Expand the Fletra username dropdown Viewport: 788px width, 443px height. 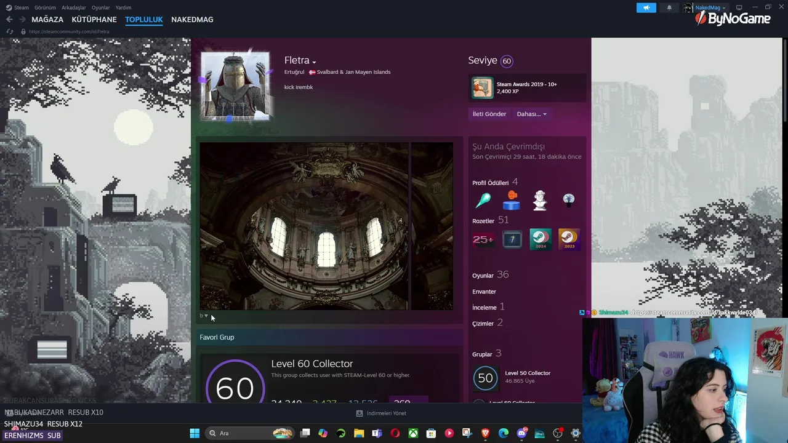(314, 62)
